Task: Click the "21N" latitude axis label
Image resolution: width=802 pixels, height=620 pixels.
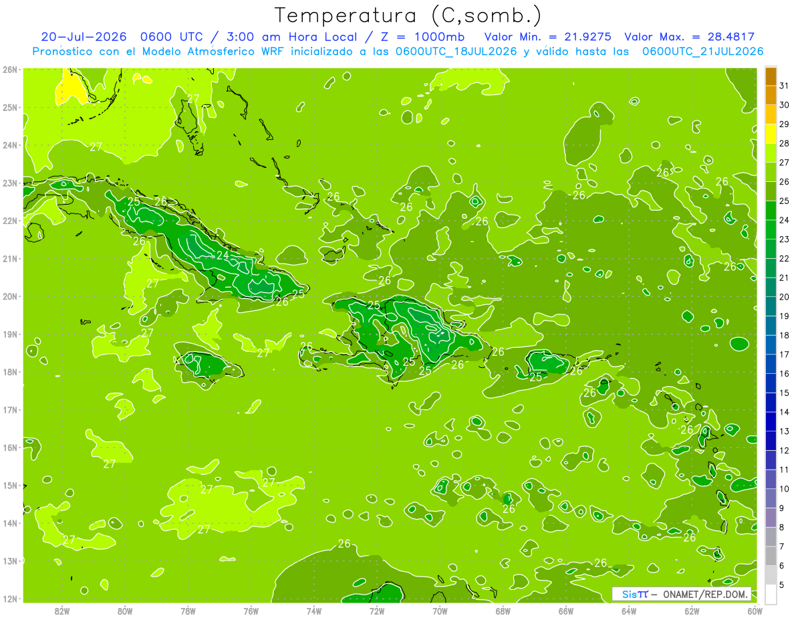Action: point(9,258)
